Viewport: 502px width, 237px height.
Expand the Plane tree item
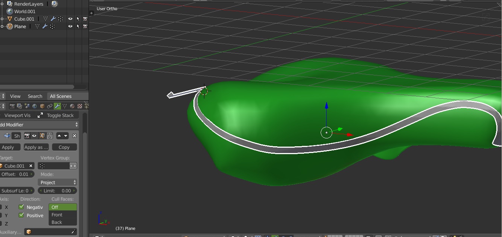coord(2,26)
